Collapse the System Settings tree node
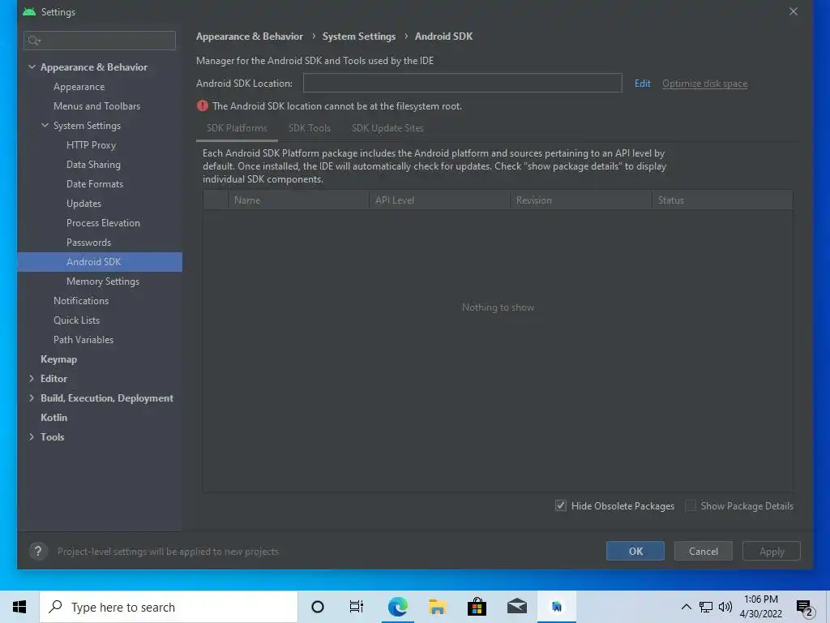830x623 pixels. click(45, 125)
